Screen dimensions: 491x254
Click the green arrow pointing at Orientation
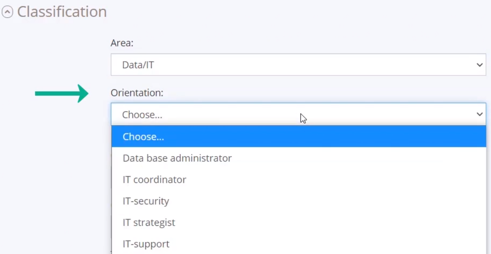click(62, 93)
